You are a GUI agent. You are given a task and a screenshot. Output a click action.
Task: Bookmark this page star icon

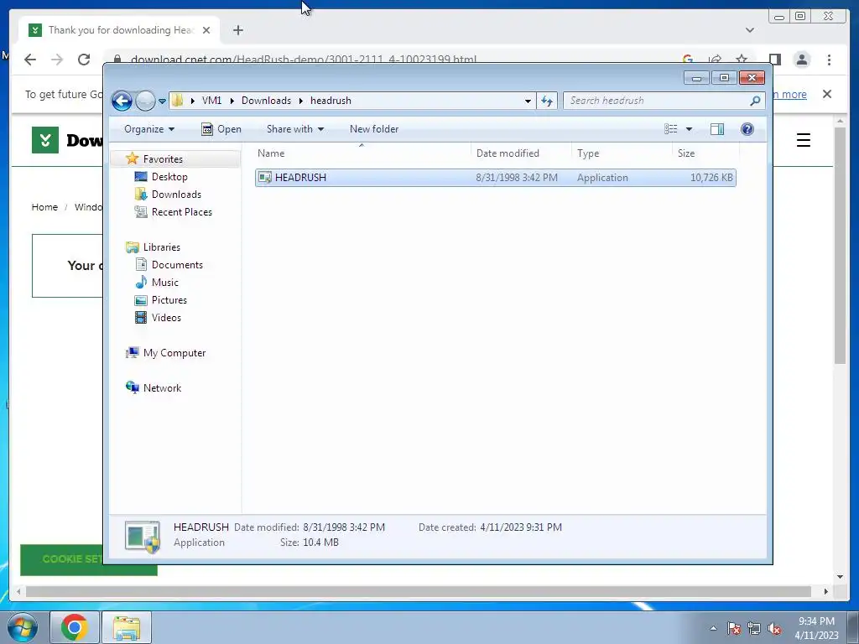click(x=742, y=60)
